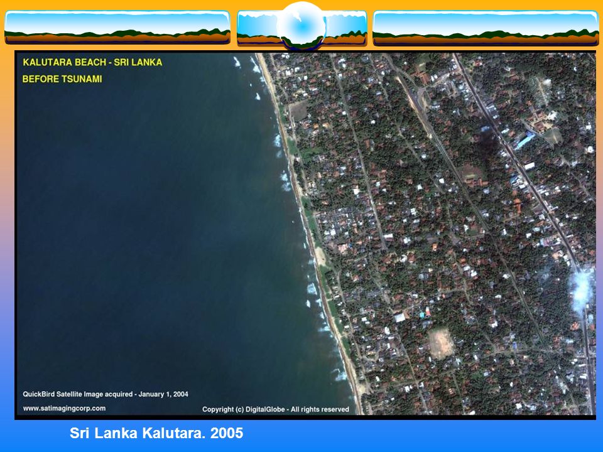Screen dimensions: 603x452
Task: Click the Kalutara Beach satellite photo
Action: pos(305,234)
